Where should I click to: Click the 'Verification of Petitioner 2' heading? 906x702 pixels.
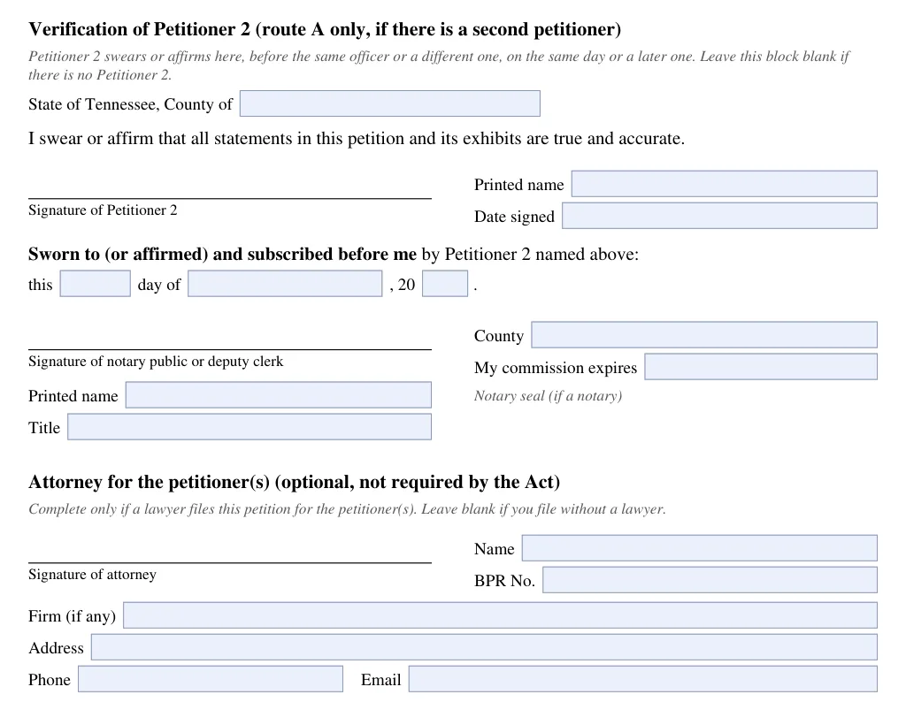coord(325,29)
